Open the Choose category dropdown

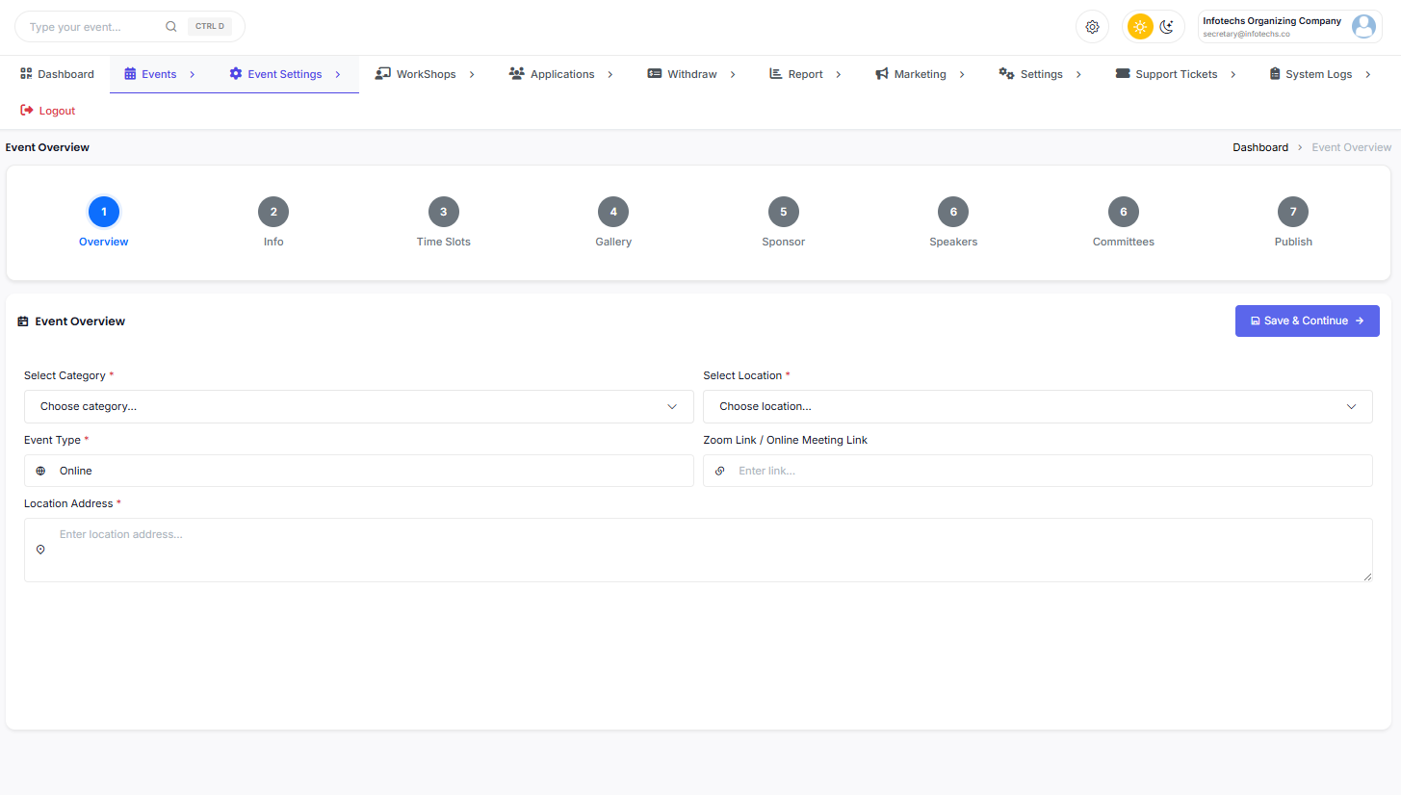coord(358,406)
